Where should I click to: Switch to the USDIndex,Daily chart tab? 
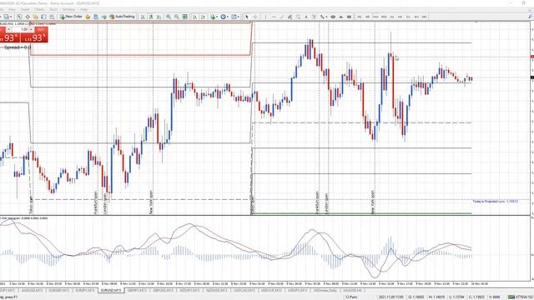(x=325, y=291)
